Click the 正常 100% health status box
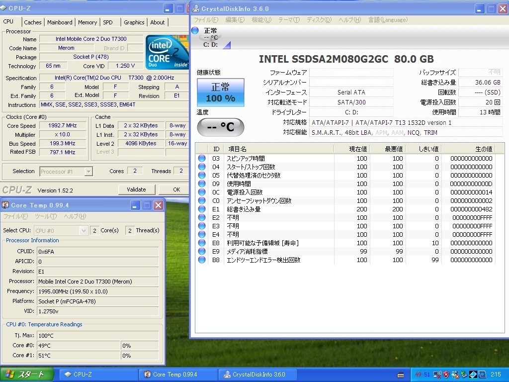Screen dimensions: 509x382 tap(220, 93)
